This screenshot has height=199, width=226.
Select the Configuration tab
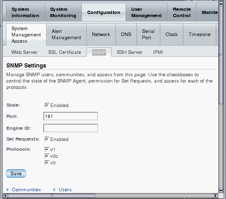click(104, 12)
